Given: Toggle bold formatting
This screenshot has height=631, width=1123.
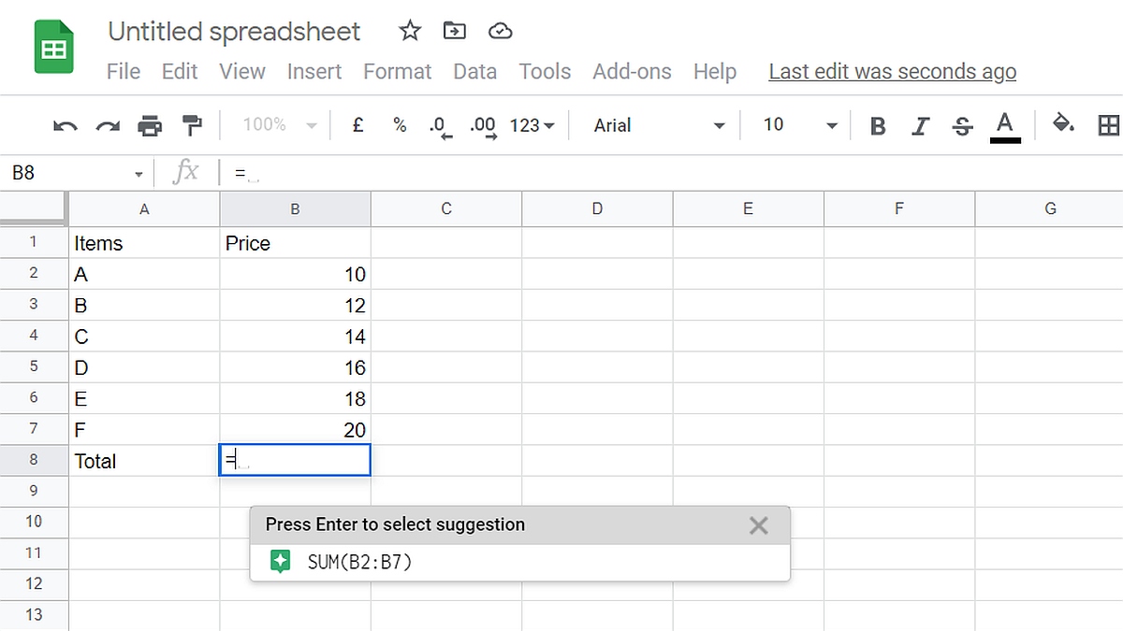Looking at the screenshot, I should [x=878, y=124].
